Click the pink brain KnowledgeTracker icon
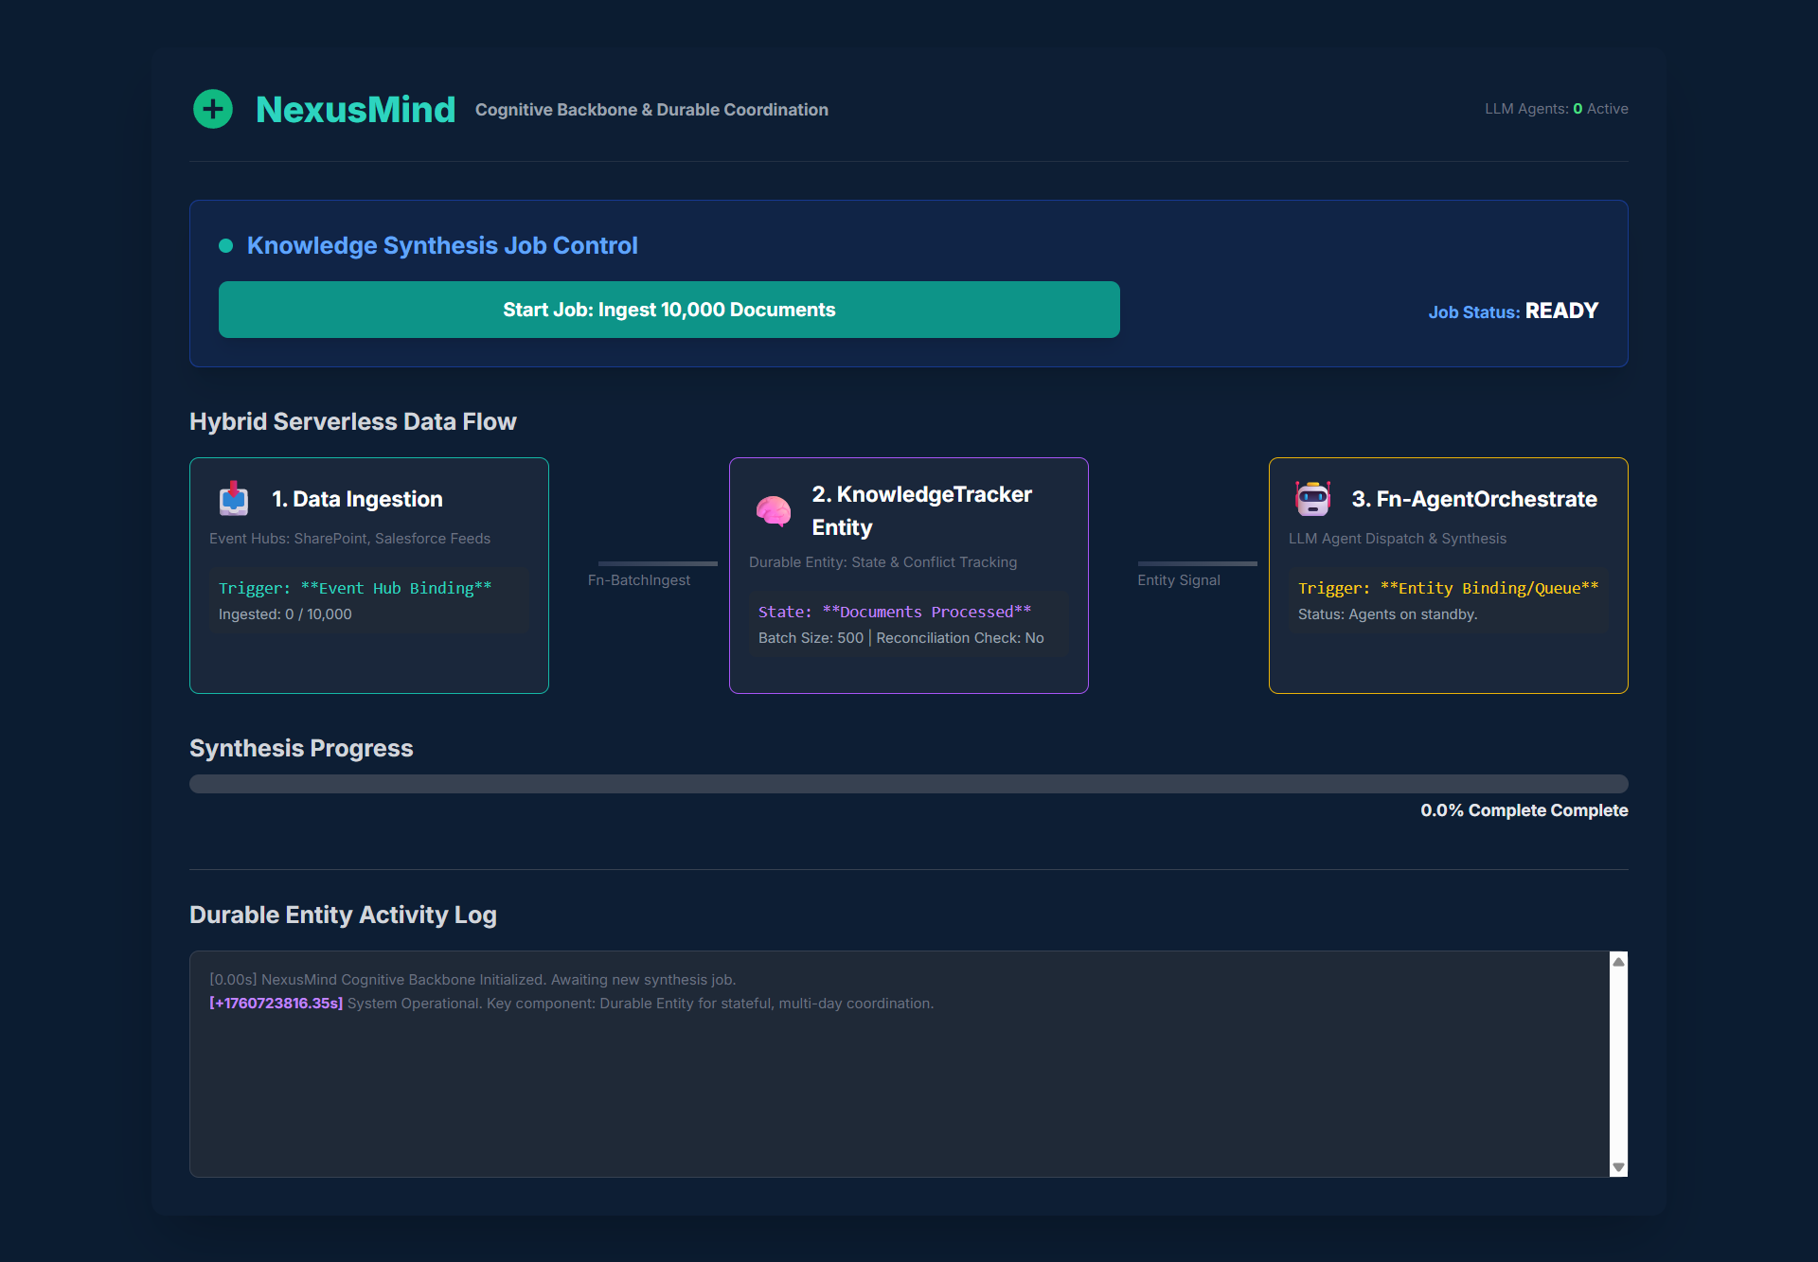Viewport: 1818px width, 1262px height. (x=773, y=511)
